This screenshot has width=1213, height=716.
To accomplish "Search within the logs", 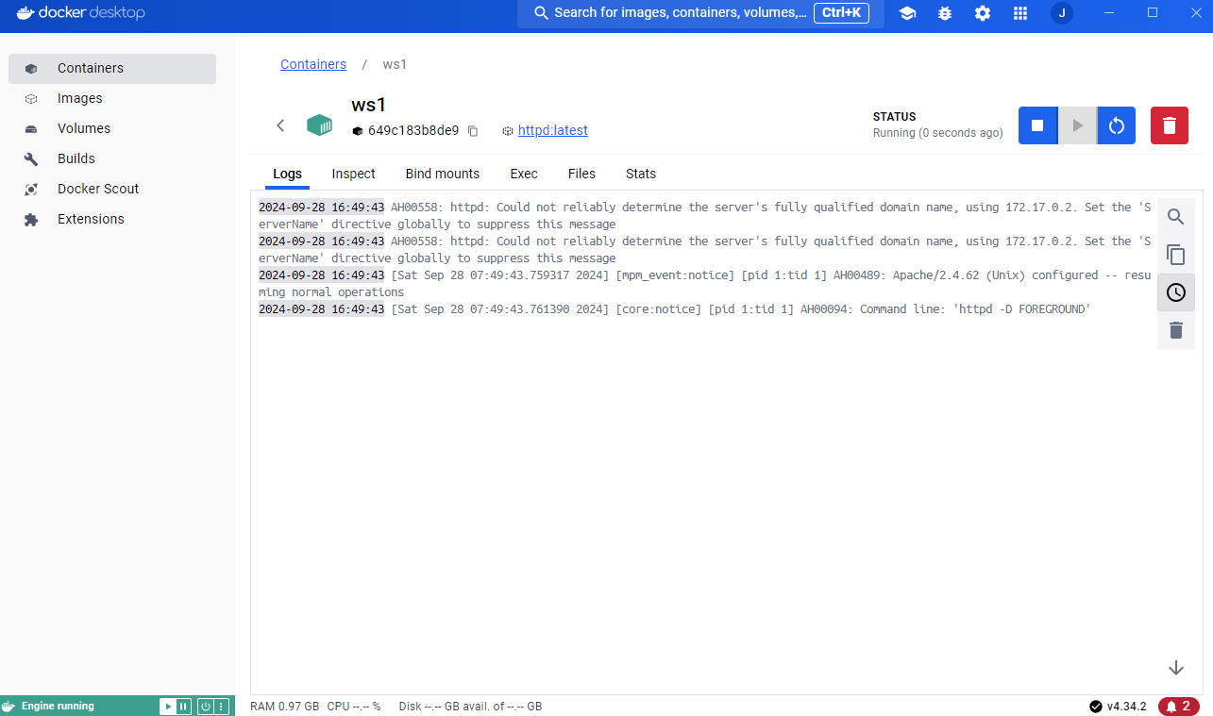I will 1176,217.
